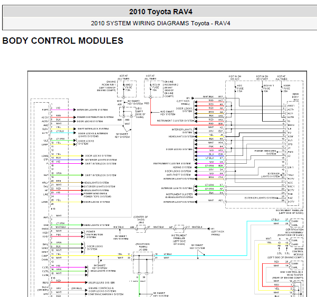Click 'EXTERIOR LIGHTS SYSTEM' beside the HAZ terminal
The image size is (317, 297).
260,198
